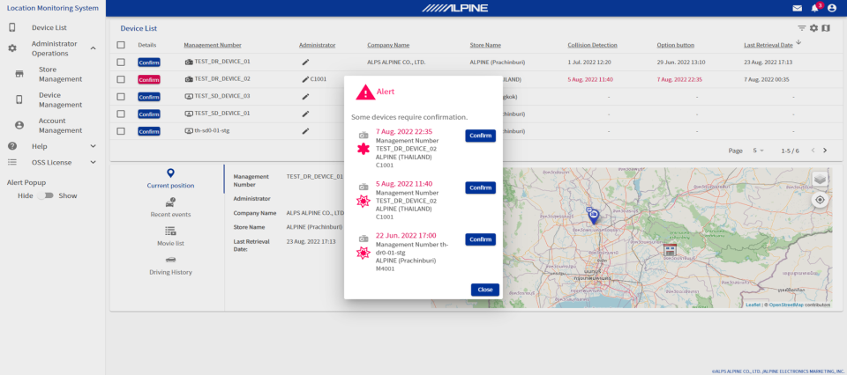Screen dimensions: 847x375
Task: Open Account Management menu item
Action: (x=61, y=126)
